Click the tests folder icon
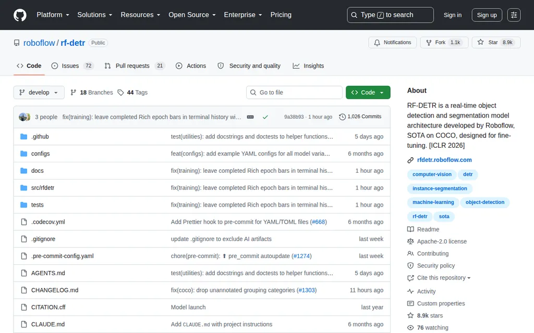This screenshot has width=534, height=333. (23, 204)
